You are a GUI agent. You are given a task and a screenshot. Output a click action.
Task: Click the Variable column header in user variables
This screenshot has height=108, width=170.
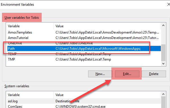click(x=30, y=26)
